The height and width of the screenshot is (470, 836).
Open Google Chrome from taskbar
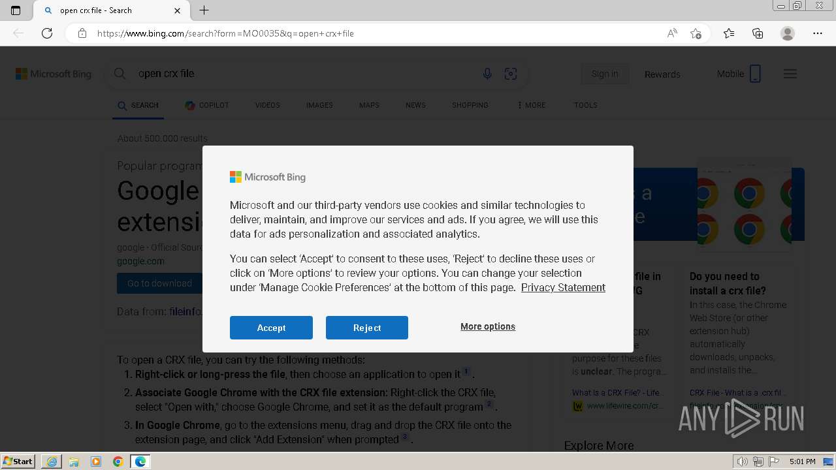pyautogui.click(x=118, y=462)
